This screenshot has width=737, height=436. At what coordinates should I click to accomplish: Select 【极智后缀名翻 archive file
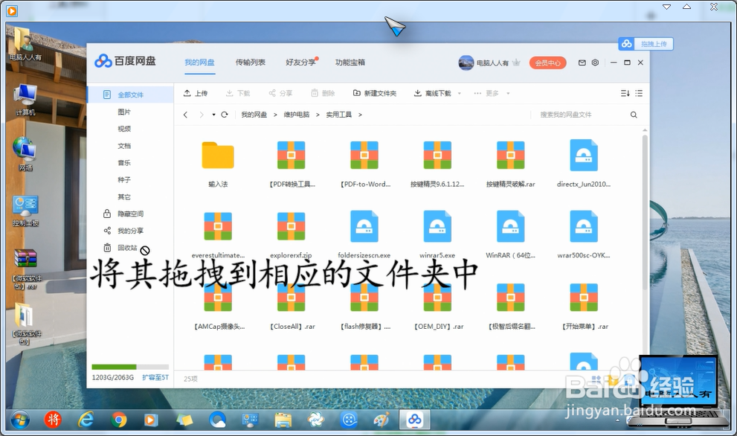pyautogui.click(x=510, y=298)
